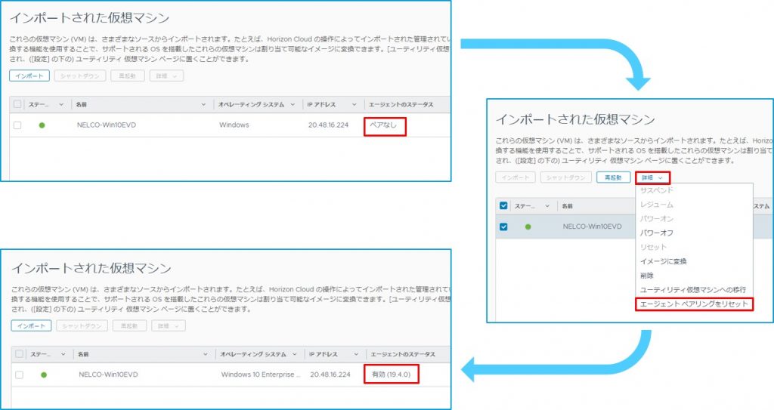
Task: Click green status dot in ペアなし panel row
Action: pyautogui.click(x=42, y=125)
